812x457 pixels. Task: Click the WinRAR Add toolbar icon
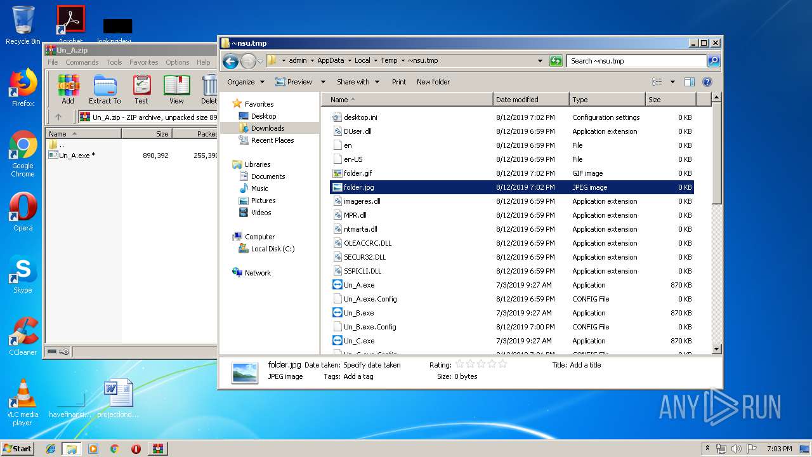coord(68,89)
